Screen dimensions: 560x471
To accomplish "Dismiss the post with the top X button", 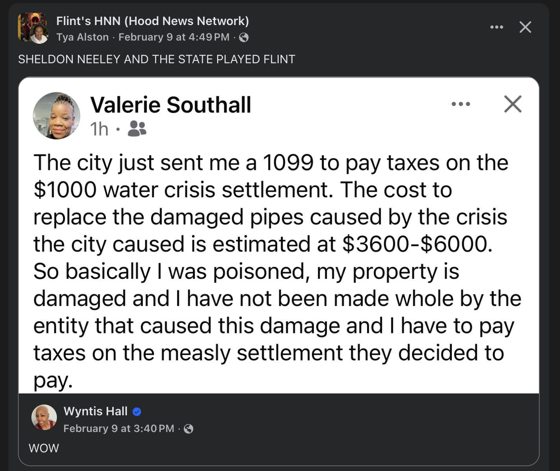I will click(x=525, y=27).
